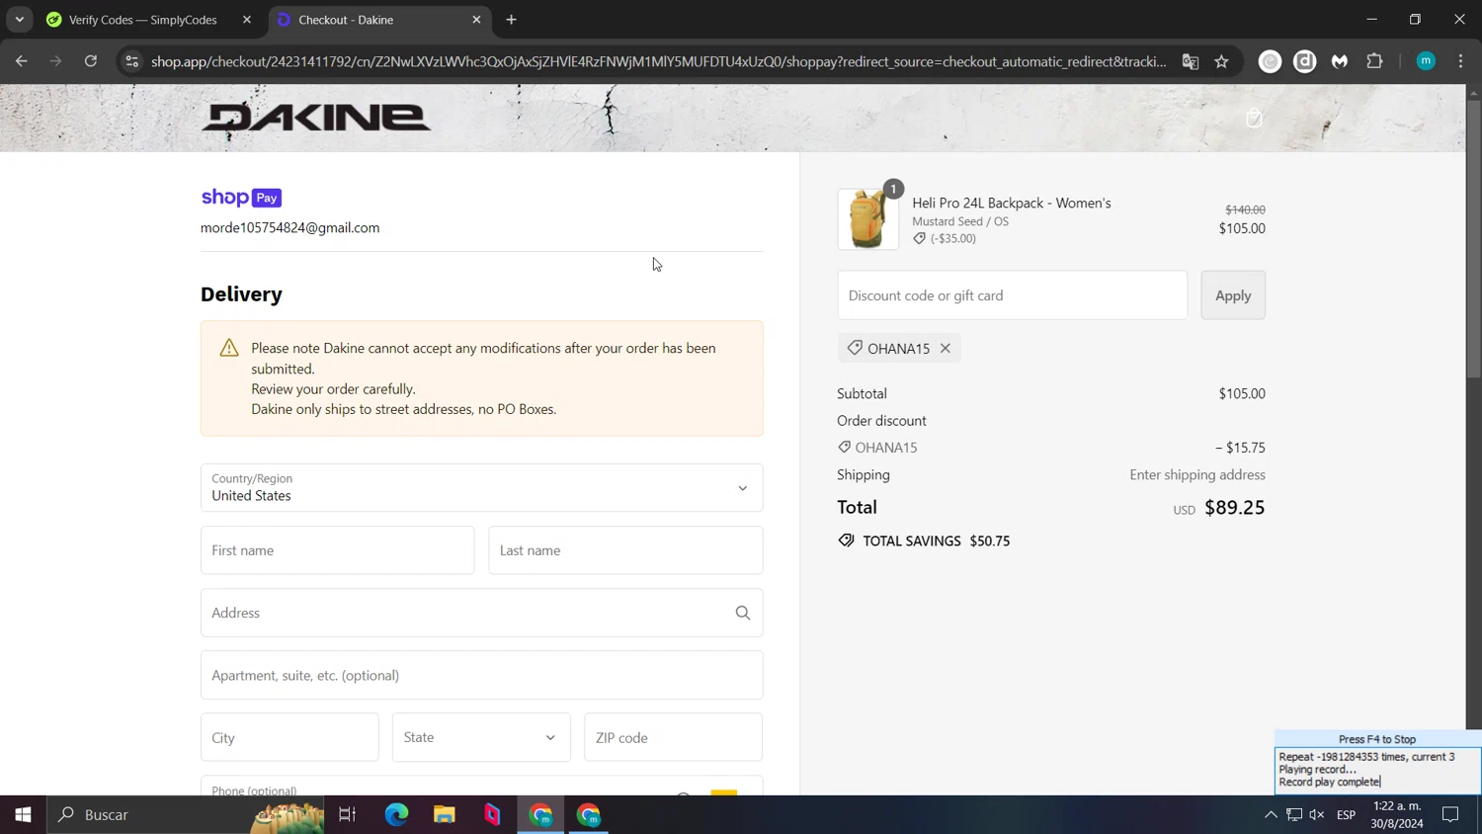Click the Buscar taskbar search box
The image size is (1482, 834).
(x=186, y=815)
